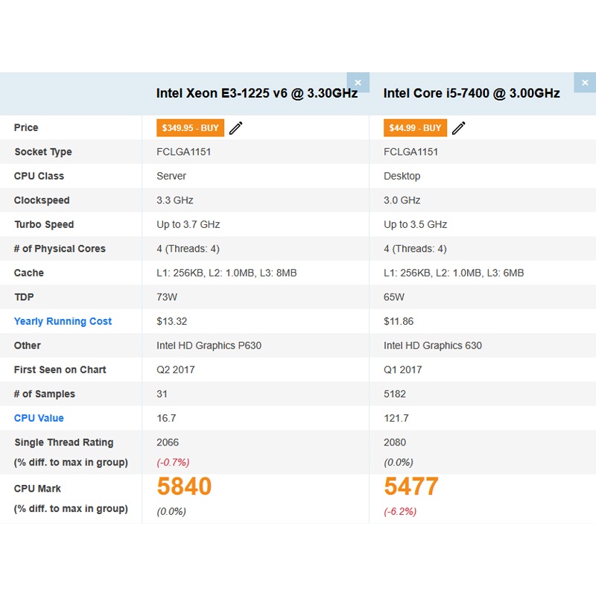Click the # of Physical Cores label
Screen dimensions: 596x596
(x=60, y=249)
